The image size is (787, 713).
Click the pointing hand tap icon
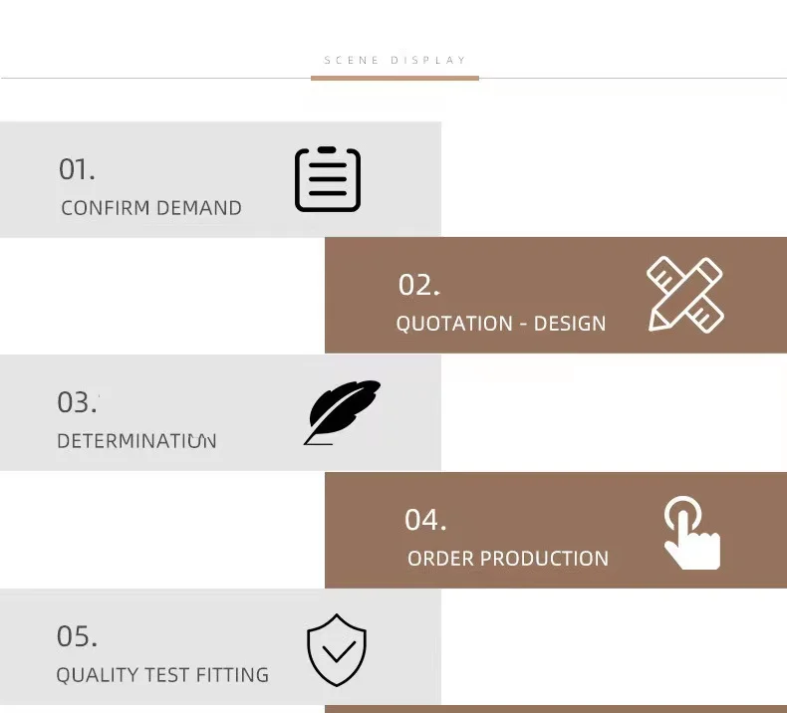[690, 534]
